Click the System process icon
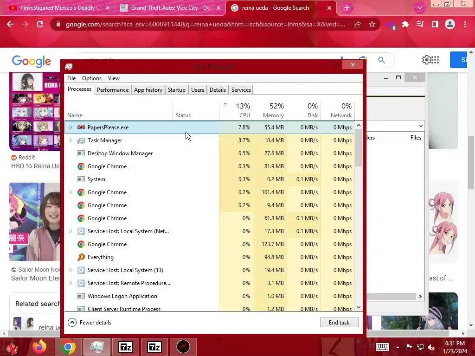 point(81,179)
